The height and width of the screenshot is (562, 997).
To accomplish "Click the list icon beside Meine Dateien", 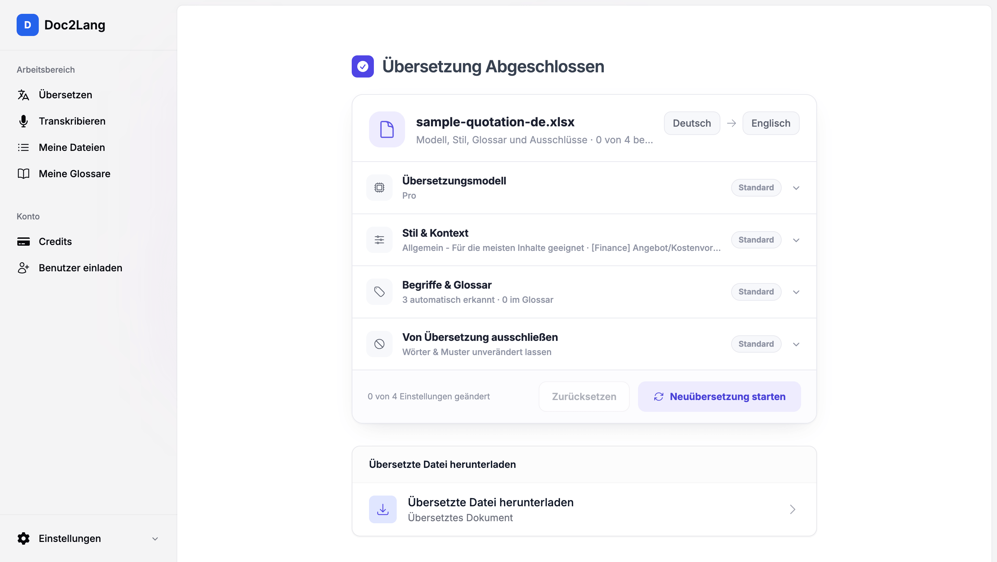I will [23, 147].
